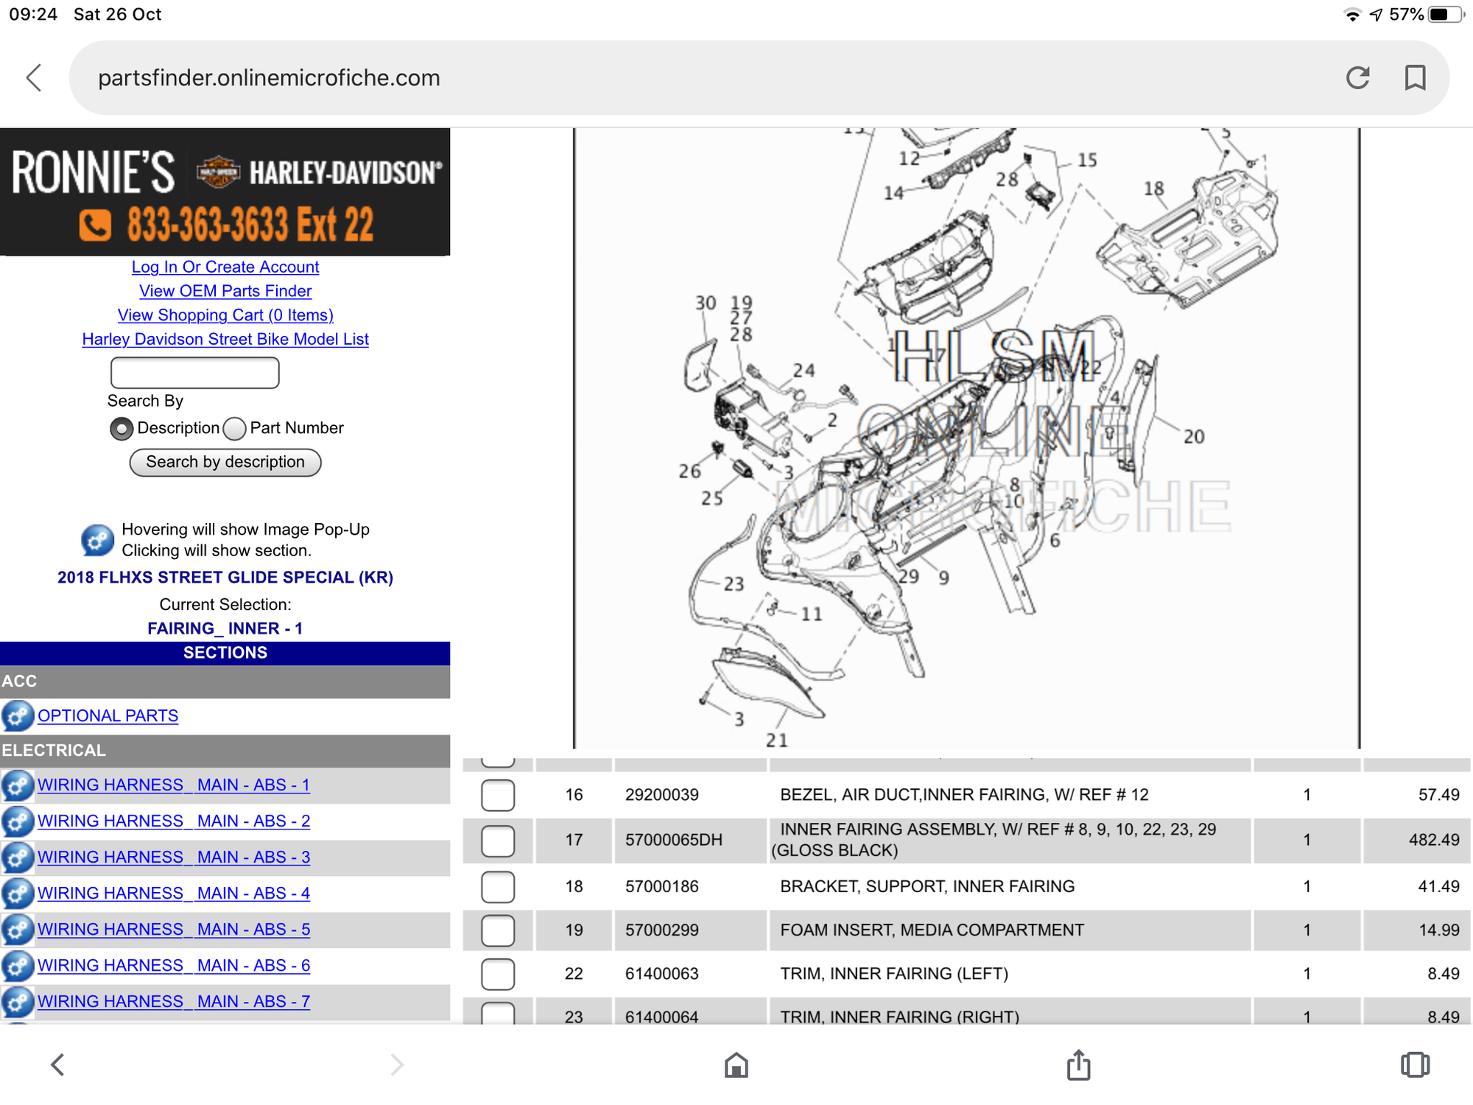The height and width of the screenshot is (1105, 1473).
Task: Tick the checkbox for FOAM INSERT row
Action: (x=498, y=930)
